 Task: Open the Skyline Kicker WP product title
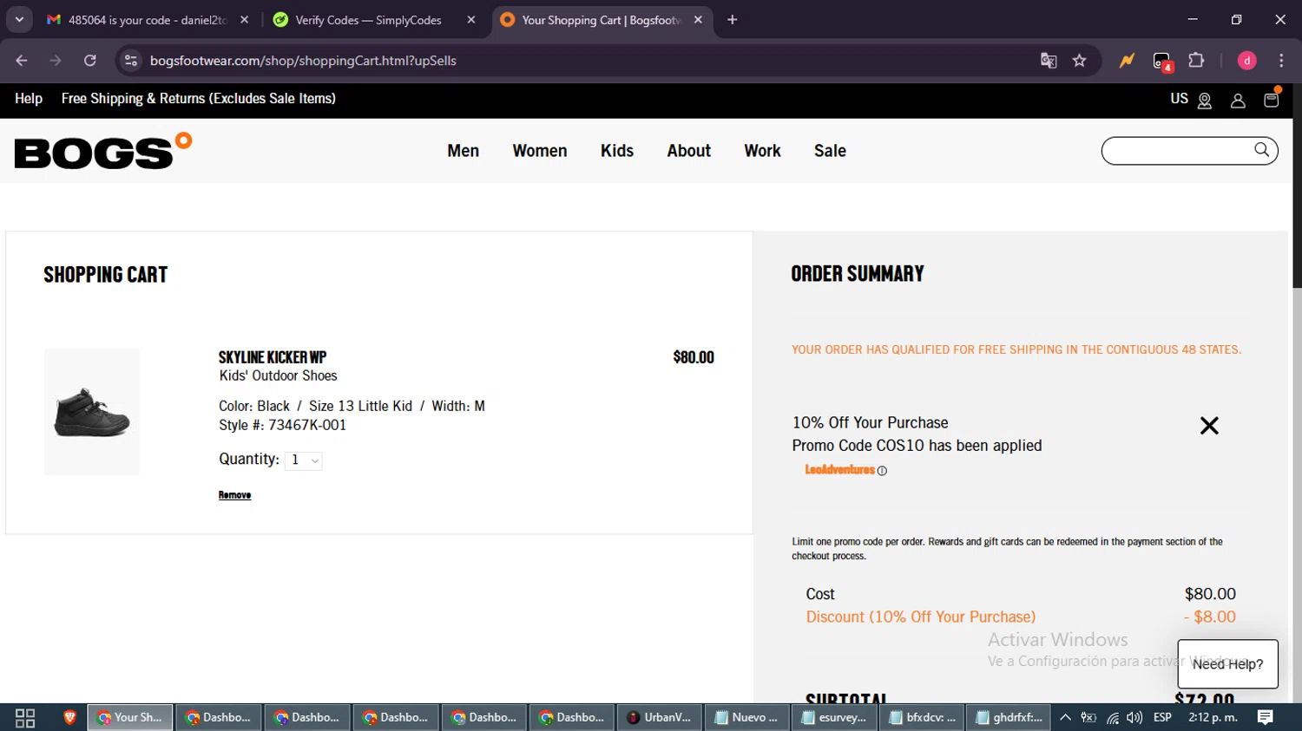[x=273, y=357]
